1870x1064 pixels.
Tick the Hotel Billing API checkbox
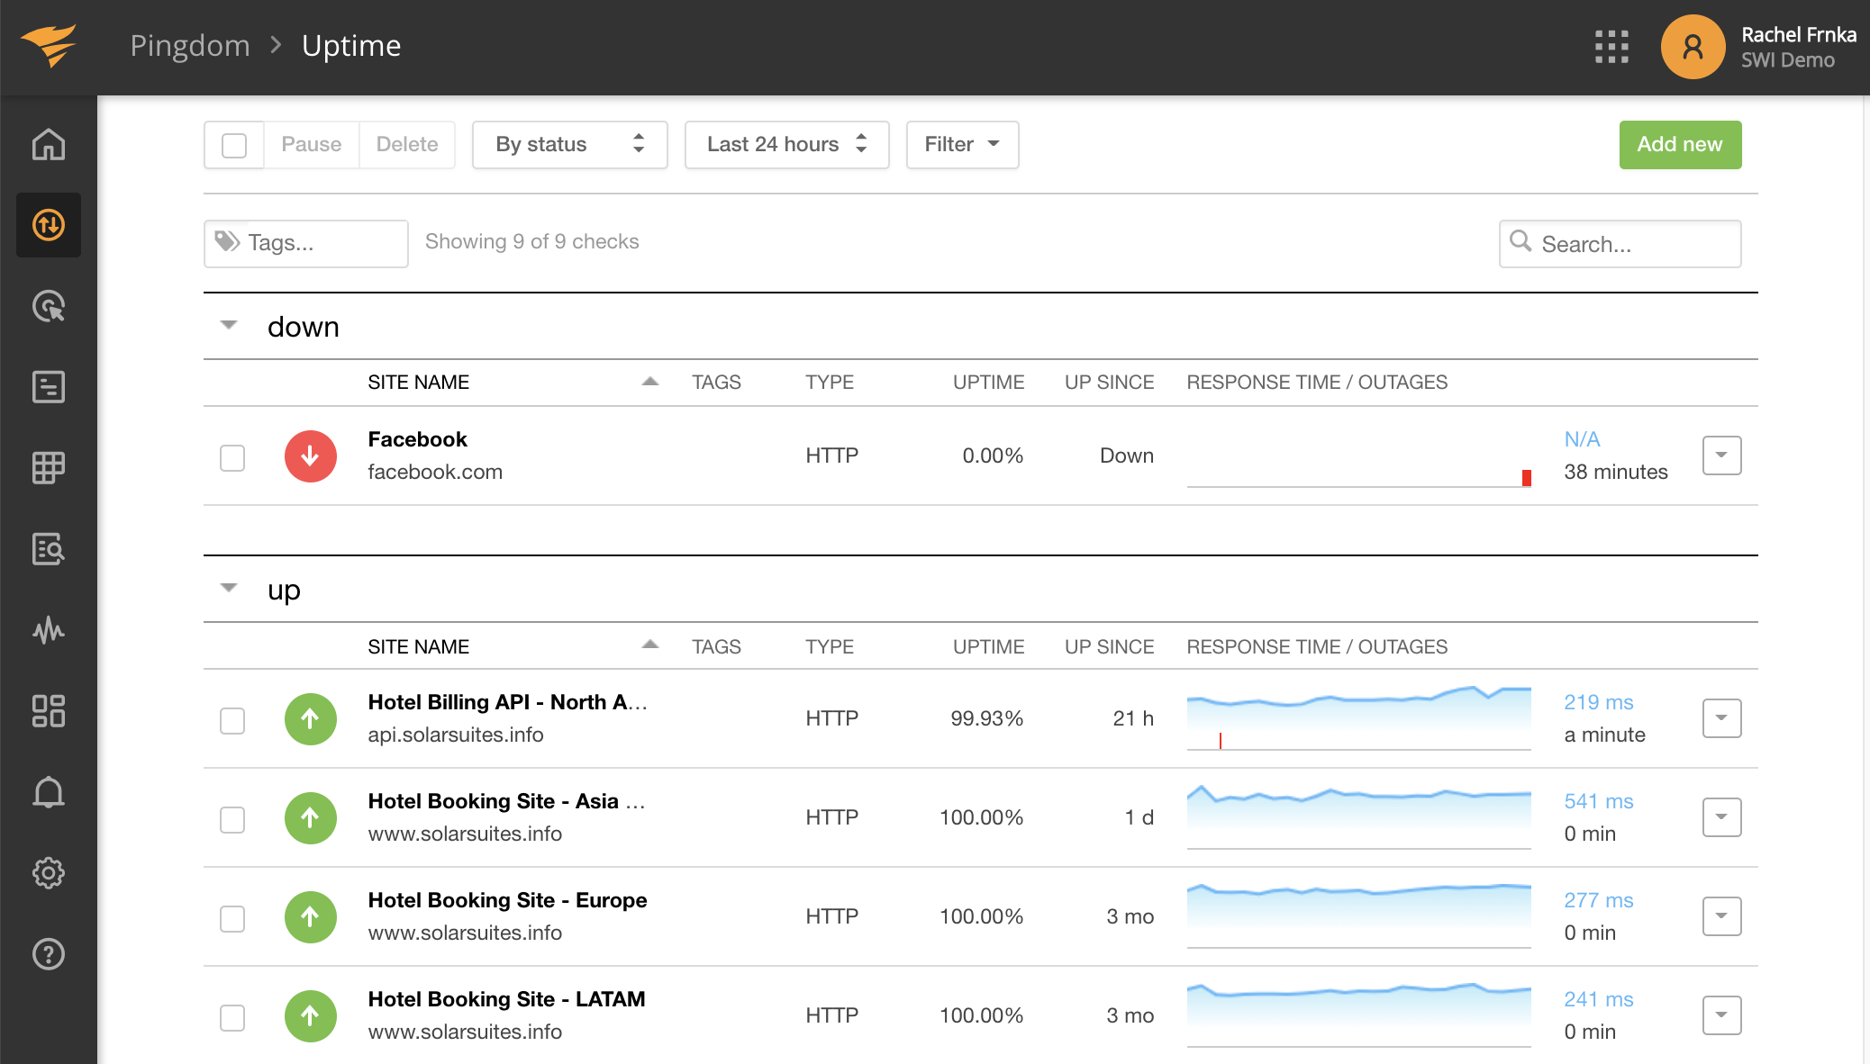pos(232,720)
